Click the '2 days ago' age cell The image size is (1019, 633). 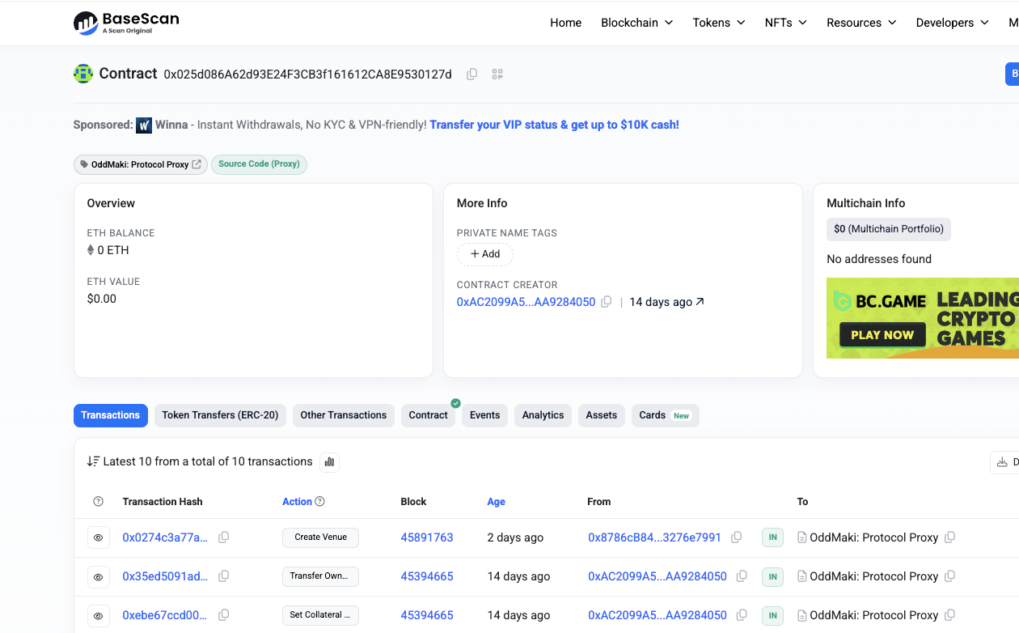click(x=515, y=537)
